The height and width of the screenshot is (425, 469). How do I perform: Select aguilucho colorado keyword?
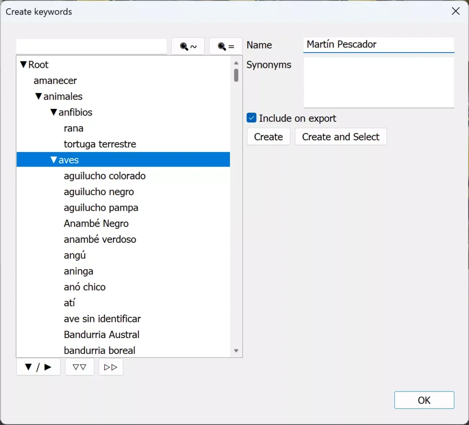(105, 176)
